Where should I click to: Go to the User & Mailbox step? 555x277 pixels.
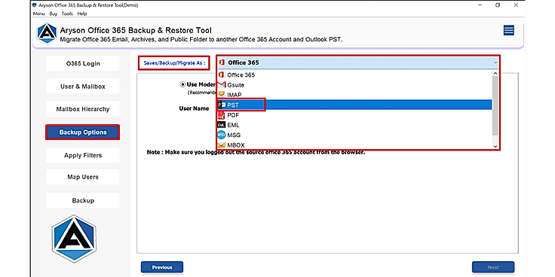pyautogui.click(x=83, y=87)
